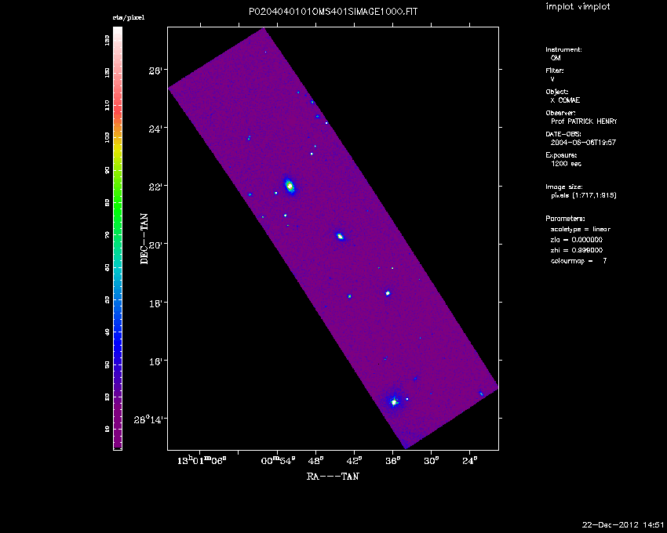Viewport: 667px width, 533px height.
Task: Click the 'Parameters:' heading
Action: pos(565,219)
